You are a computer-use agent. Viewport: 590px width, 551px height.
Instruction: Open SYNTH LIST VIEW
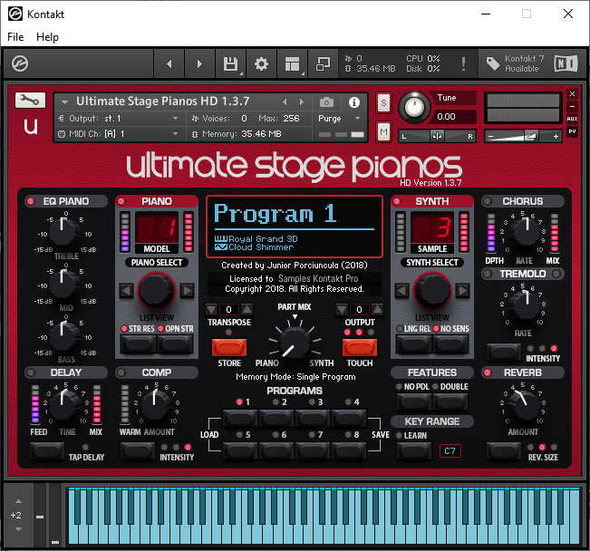click(x=432, y=318)
